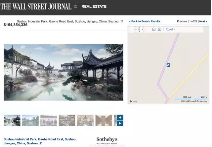Click the address line at page top
Image resolution: width=212 pixels, height=147 pixels.
70,21
